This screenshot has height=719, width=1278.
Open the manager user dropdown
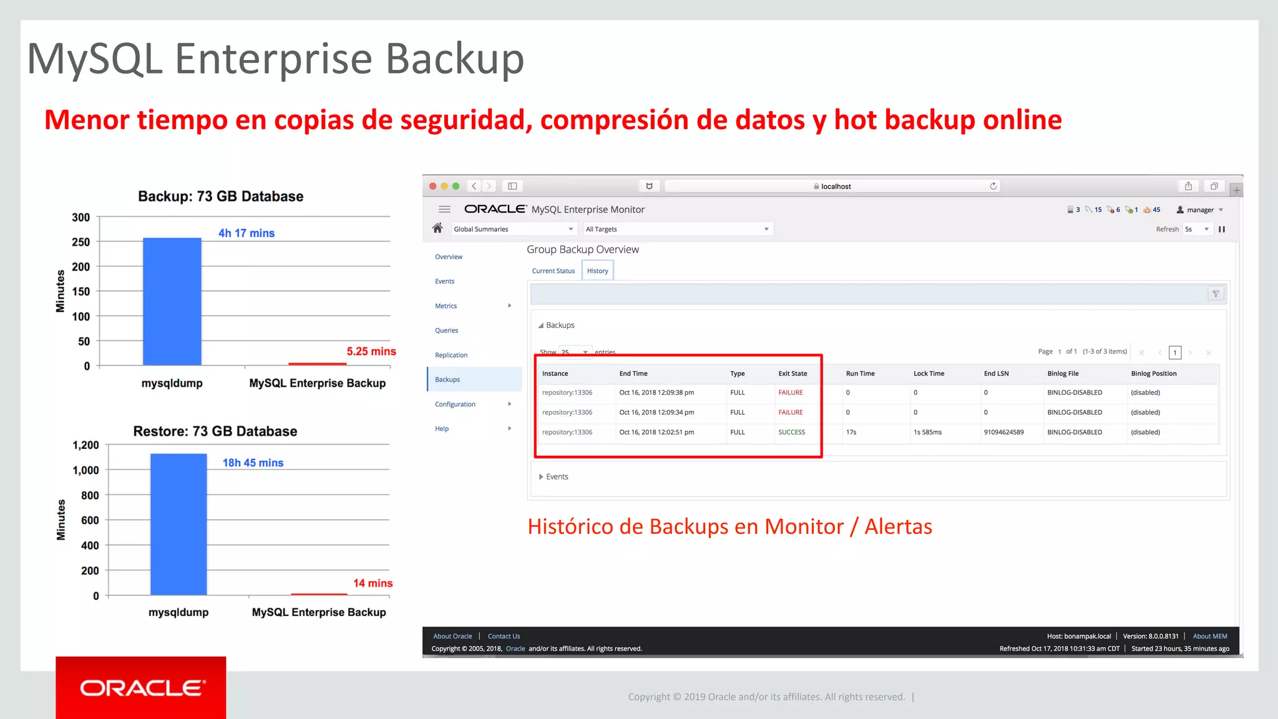point(1199,210)
